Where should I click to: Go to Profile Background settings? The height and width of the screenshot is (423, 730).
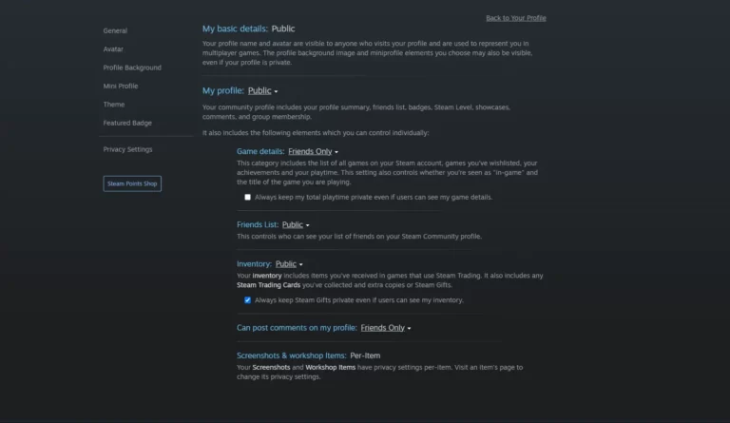click(132, 67)
